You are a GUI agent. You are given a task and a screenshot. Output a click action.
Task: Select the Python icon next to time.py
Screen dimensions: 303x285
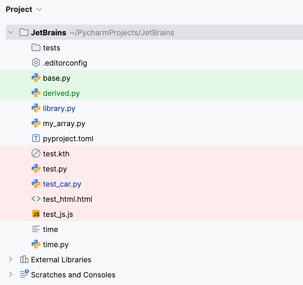(x=36, y=244)
